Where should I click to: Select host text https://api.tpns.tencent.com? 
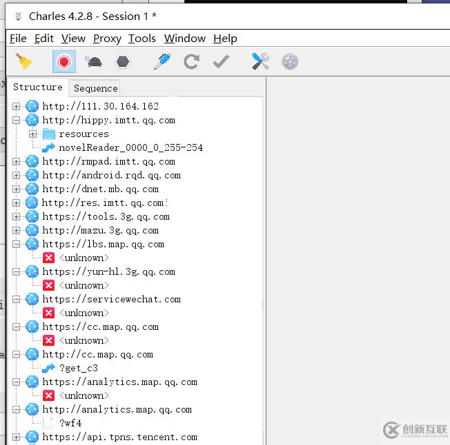pos(119,437)
